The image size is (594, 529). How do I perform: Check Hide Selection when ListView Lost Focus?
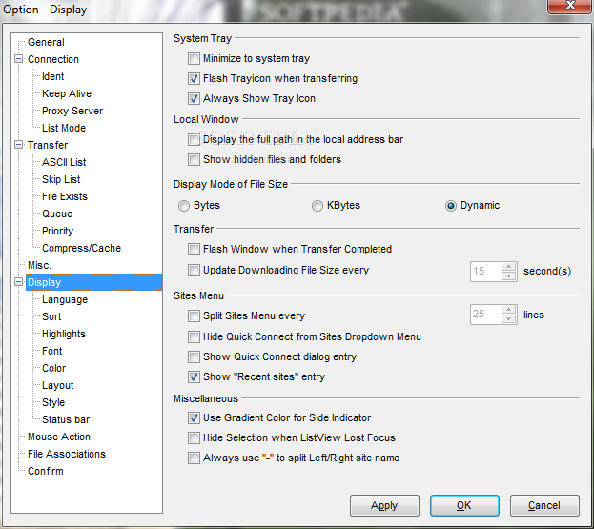(194, 438)
